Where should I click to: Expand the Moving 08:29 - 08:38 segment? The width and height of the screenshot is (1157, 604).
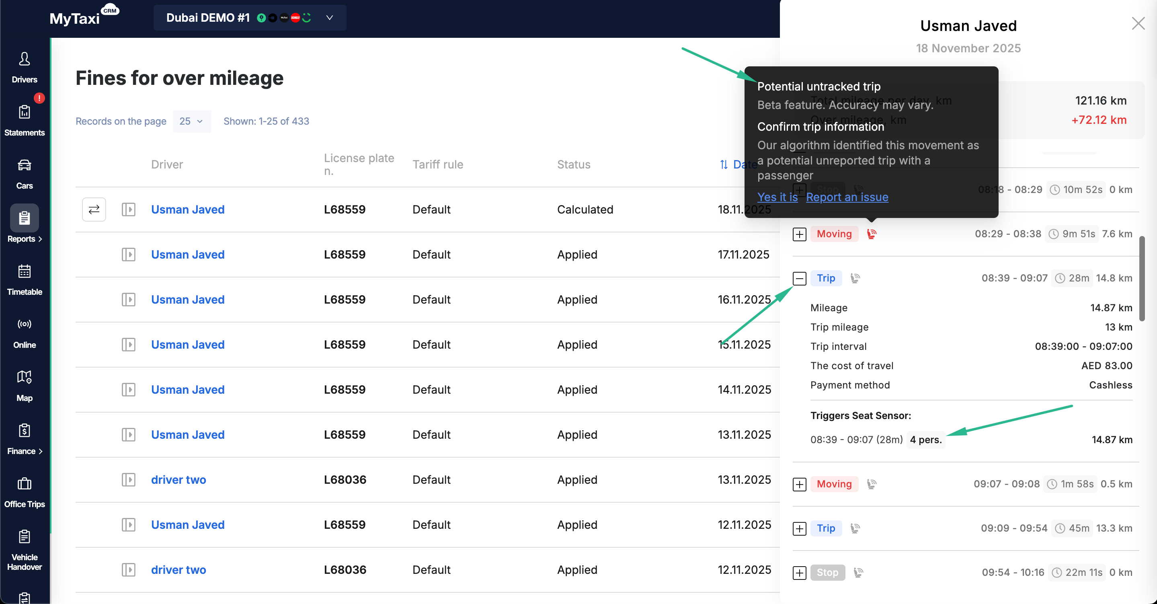[800, 234]
